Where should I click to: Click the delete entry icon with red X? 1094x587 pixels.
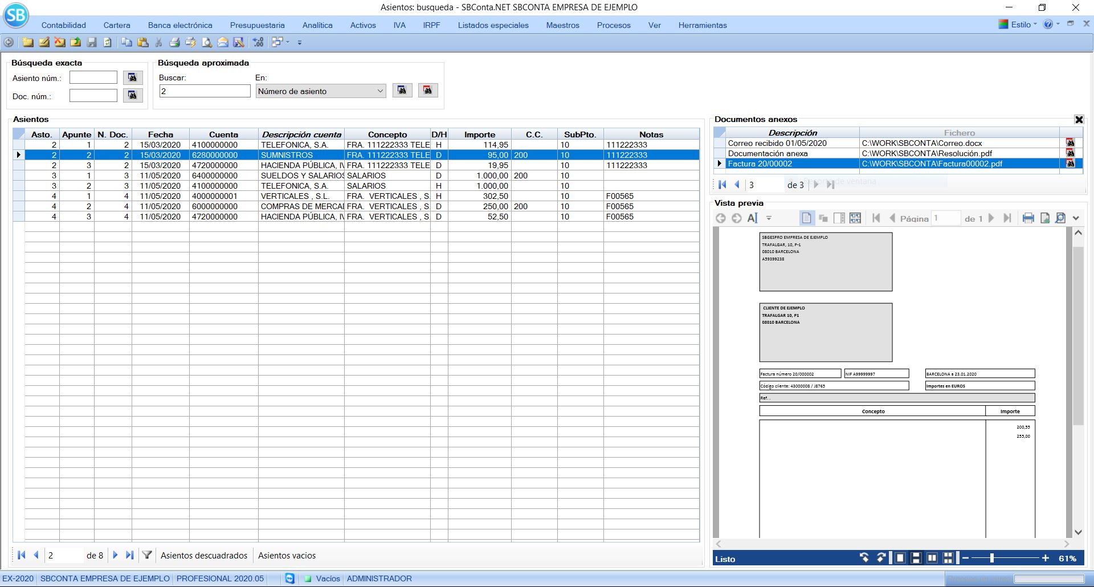point(59,42)
